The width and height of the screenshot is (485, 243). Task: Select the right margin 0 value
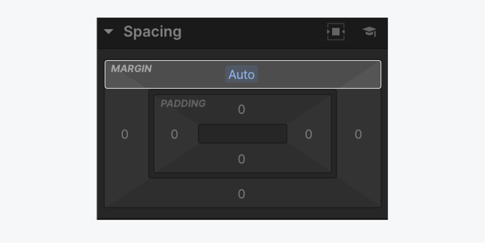(x=358, y=134)
